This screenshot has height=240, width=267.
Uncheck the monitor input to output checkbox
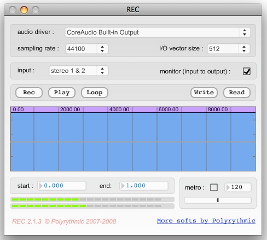247,71
